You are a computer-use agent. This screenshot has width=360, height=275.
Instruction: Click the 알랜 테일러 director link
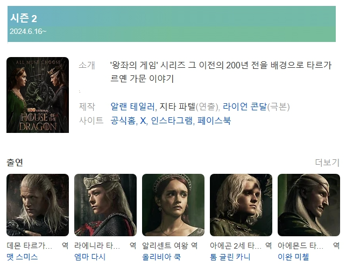click(132, 107)
